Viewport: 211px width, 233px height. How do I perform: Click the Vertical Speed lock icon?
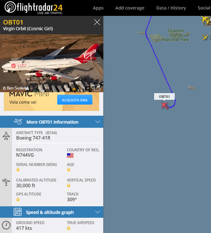[69, 185]
